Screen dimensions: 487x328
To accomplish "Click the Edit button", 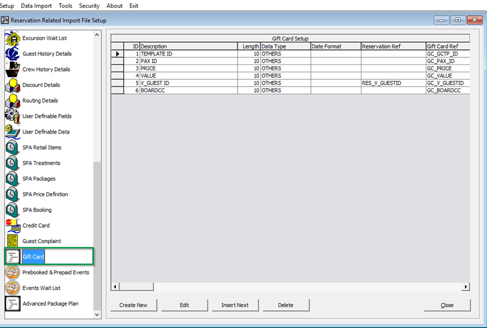I will point(184,305).
